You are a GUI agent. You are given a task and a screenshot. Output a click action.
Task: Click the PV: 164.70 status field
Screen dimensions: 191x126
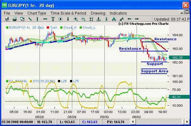[x=116, y=122]
